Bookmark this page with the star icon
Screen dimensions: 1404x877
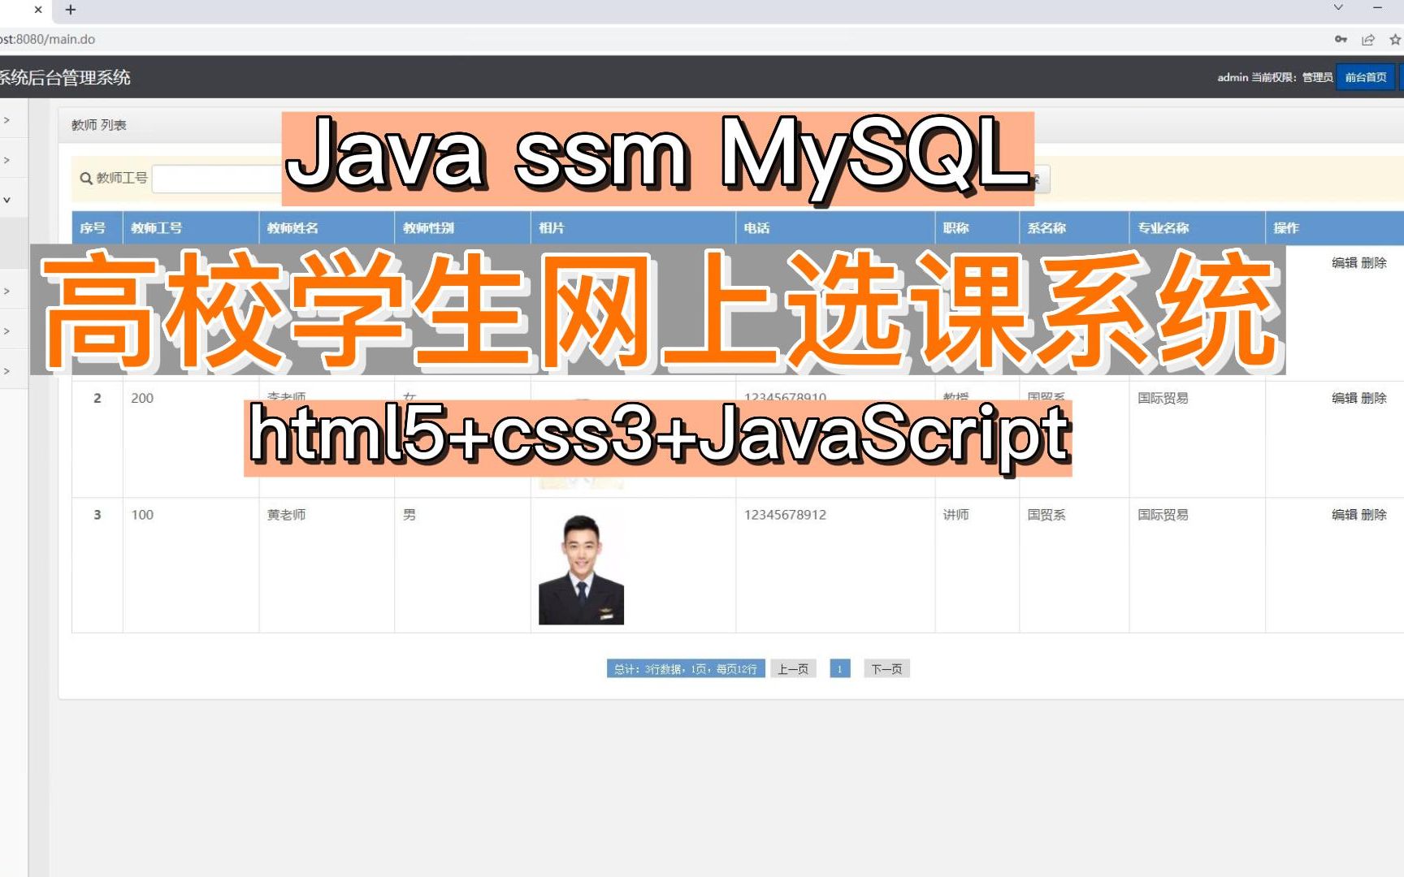[1395, 39]
